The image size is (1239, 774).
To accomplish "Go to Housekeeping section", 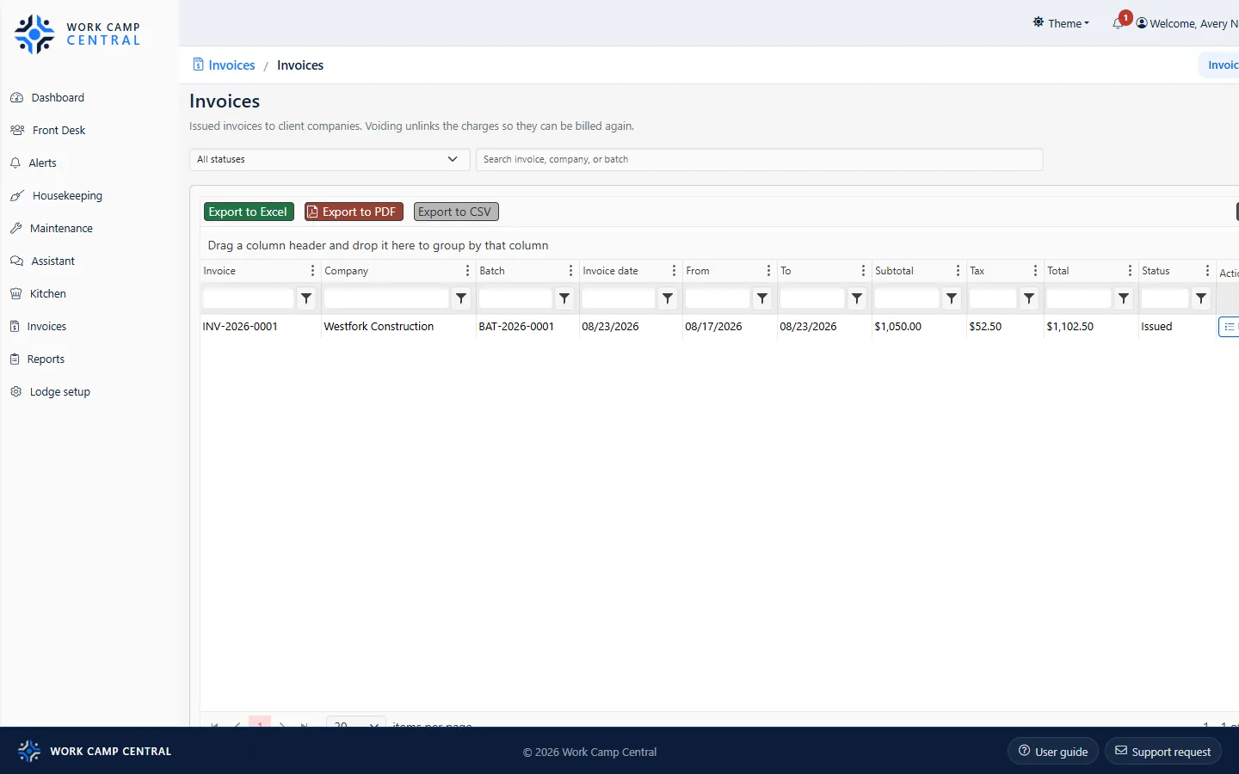I will coord(56,196).
